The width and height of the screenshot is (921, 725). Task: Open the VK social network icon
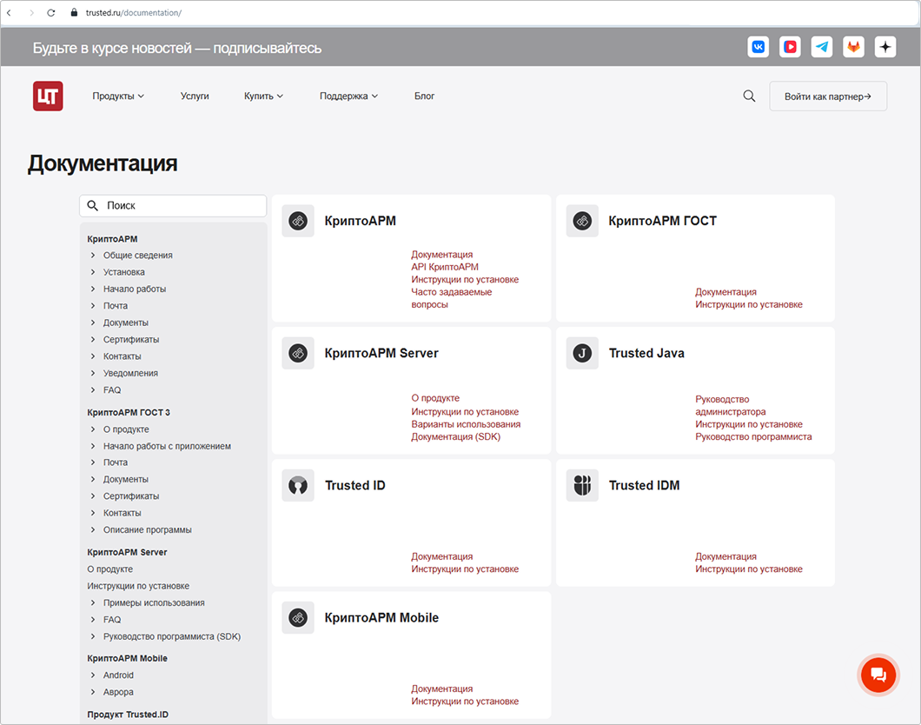(x=759, y=47)
